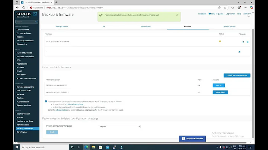The image size is (268, 150).
Task: Open Task View on the taskbar
Action: pos(79,147)
